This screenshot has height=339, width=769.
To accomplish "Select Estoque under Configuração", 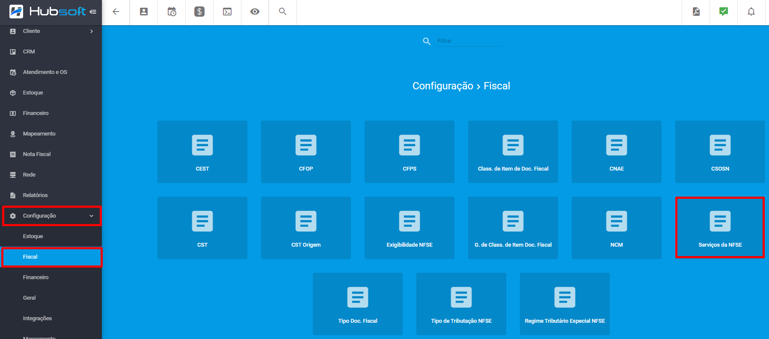I will tap(51, 236).
